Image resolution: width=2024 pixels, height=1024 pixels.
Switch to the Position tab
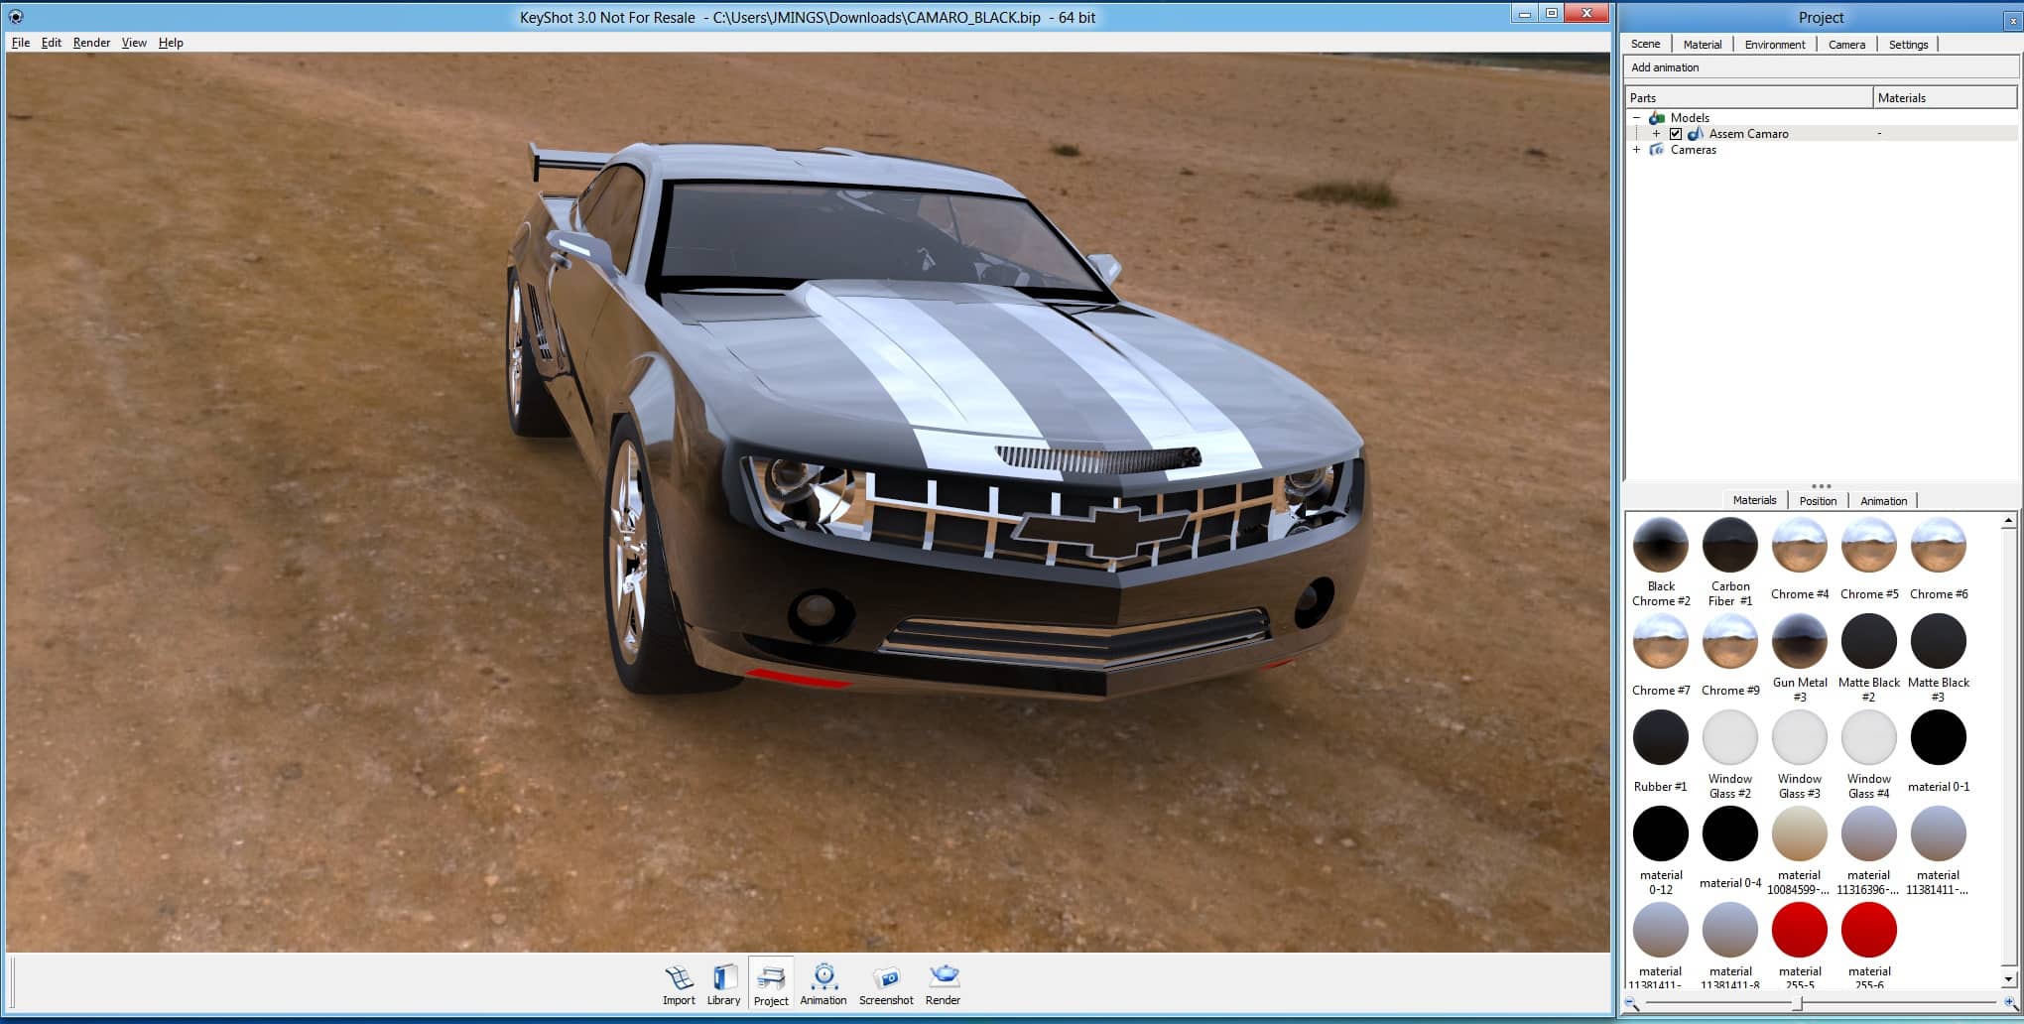point(1818,500)
